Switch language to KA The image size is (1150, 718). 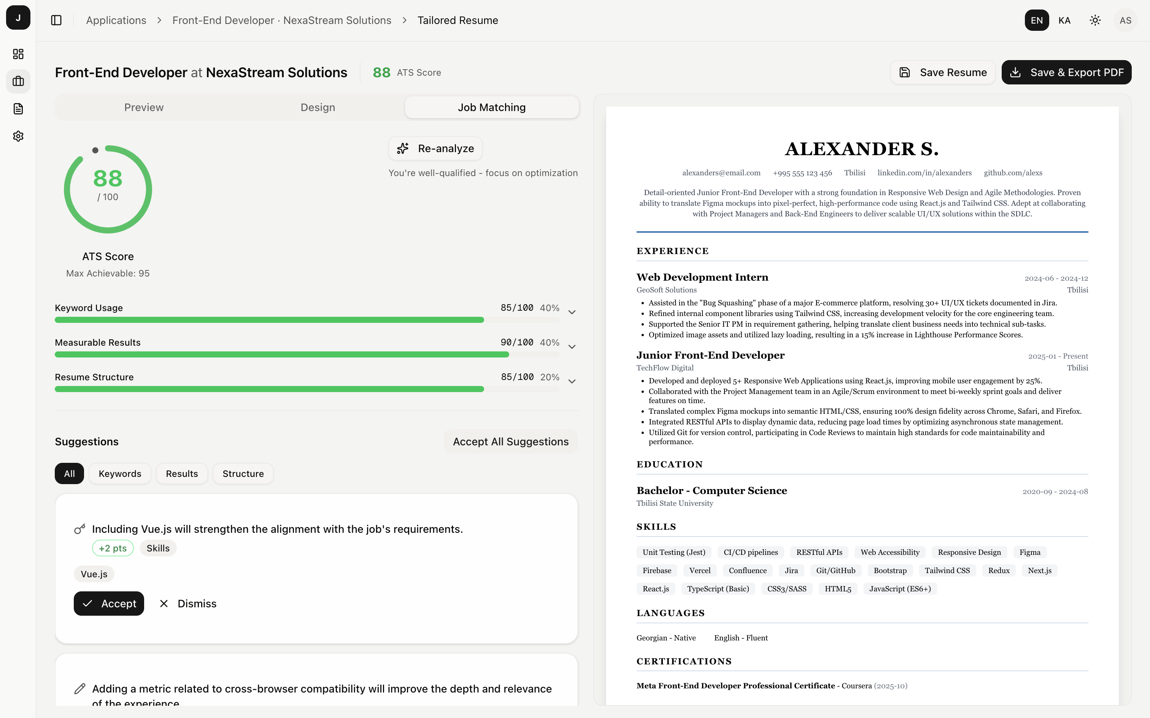coord(1064,20)
